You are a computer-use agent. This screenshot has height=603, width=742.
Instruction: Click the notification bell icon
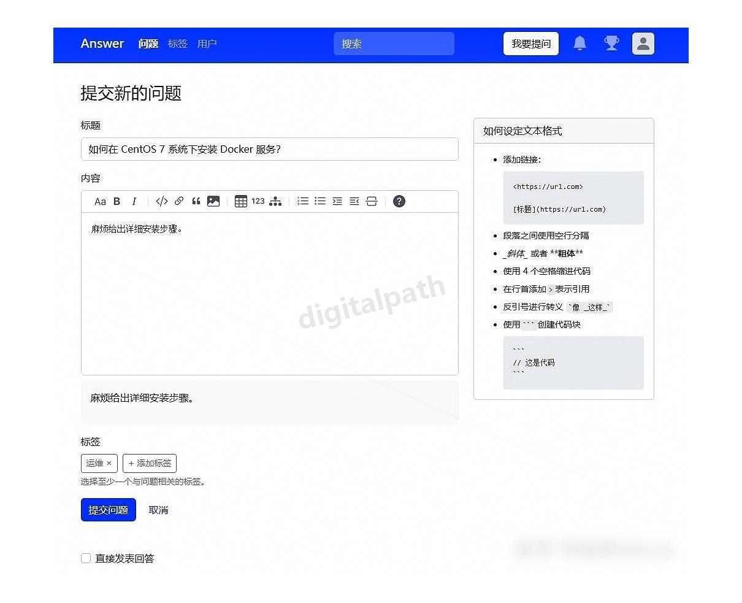click(579, 43)
